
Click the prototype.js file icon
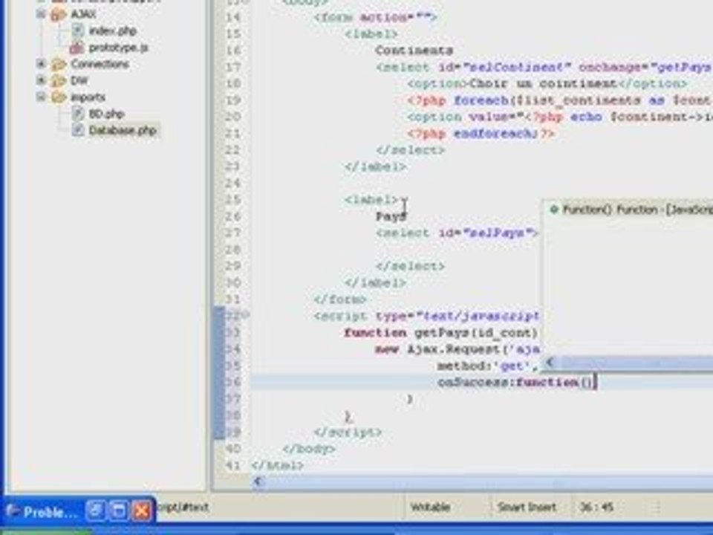pos(76,48)
